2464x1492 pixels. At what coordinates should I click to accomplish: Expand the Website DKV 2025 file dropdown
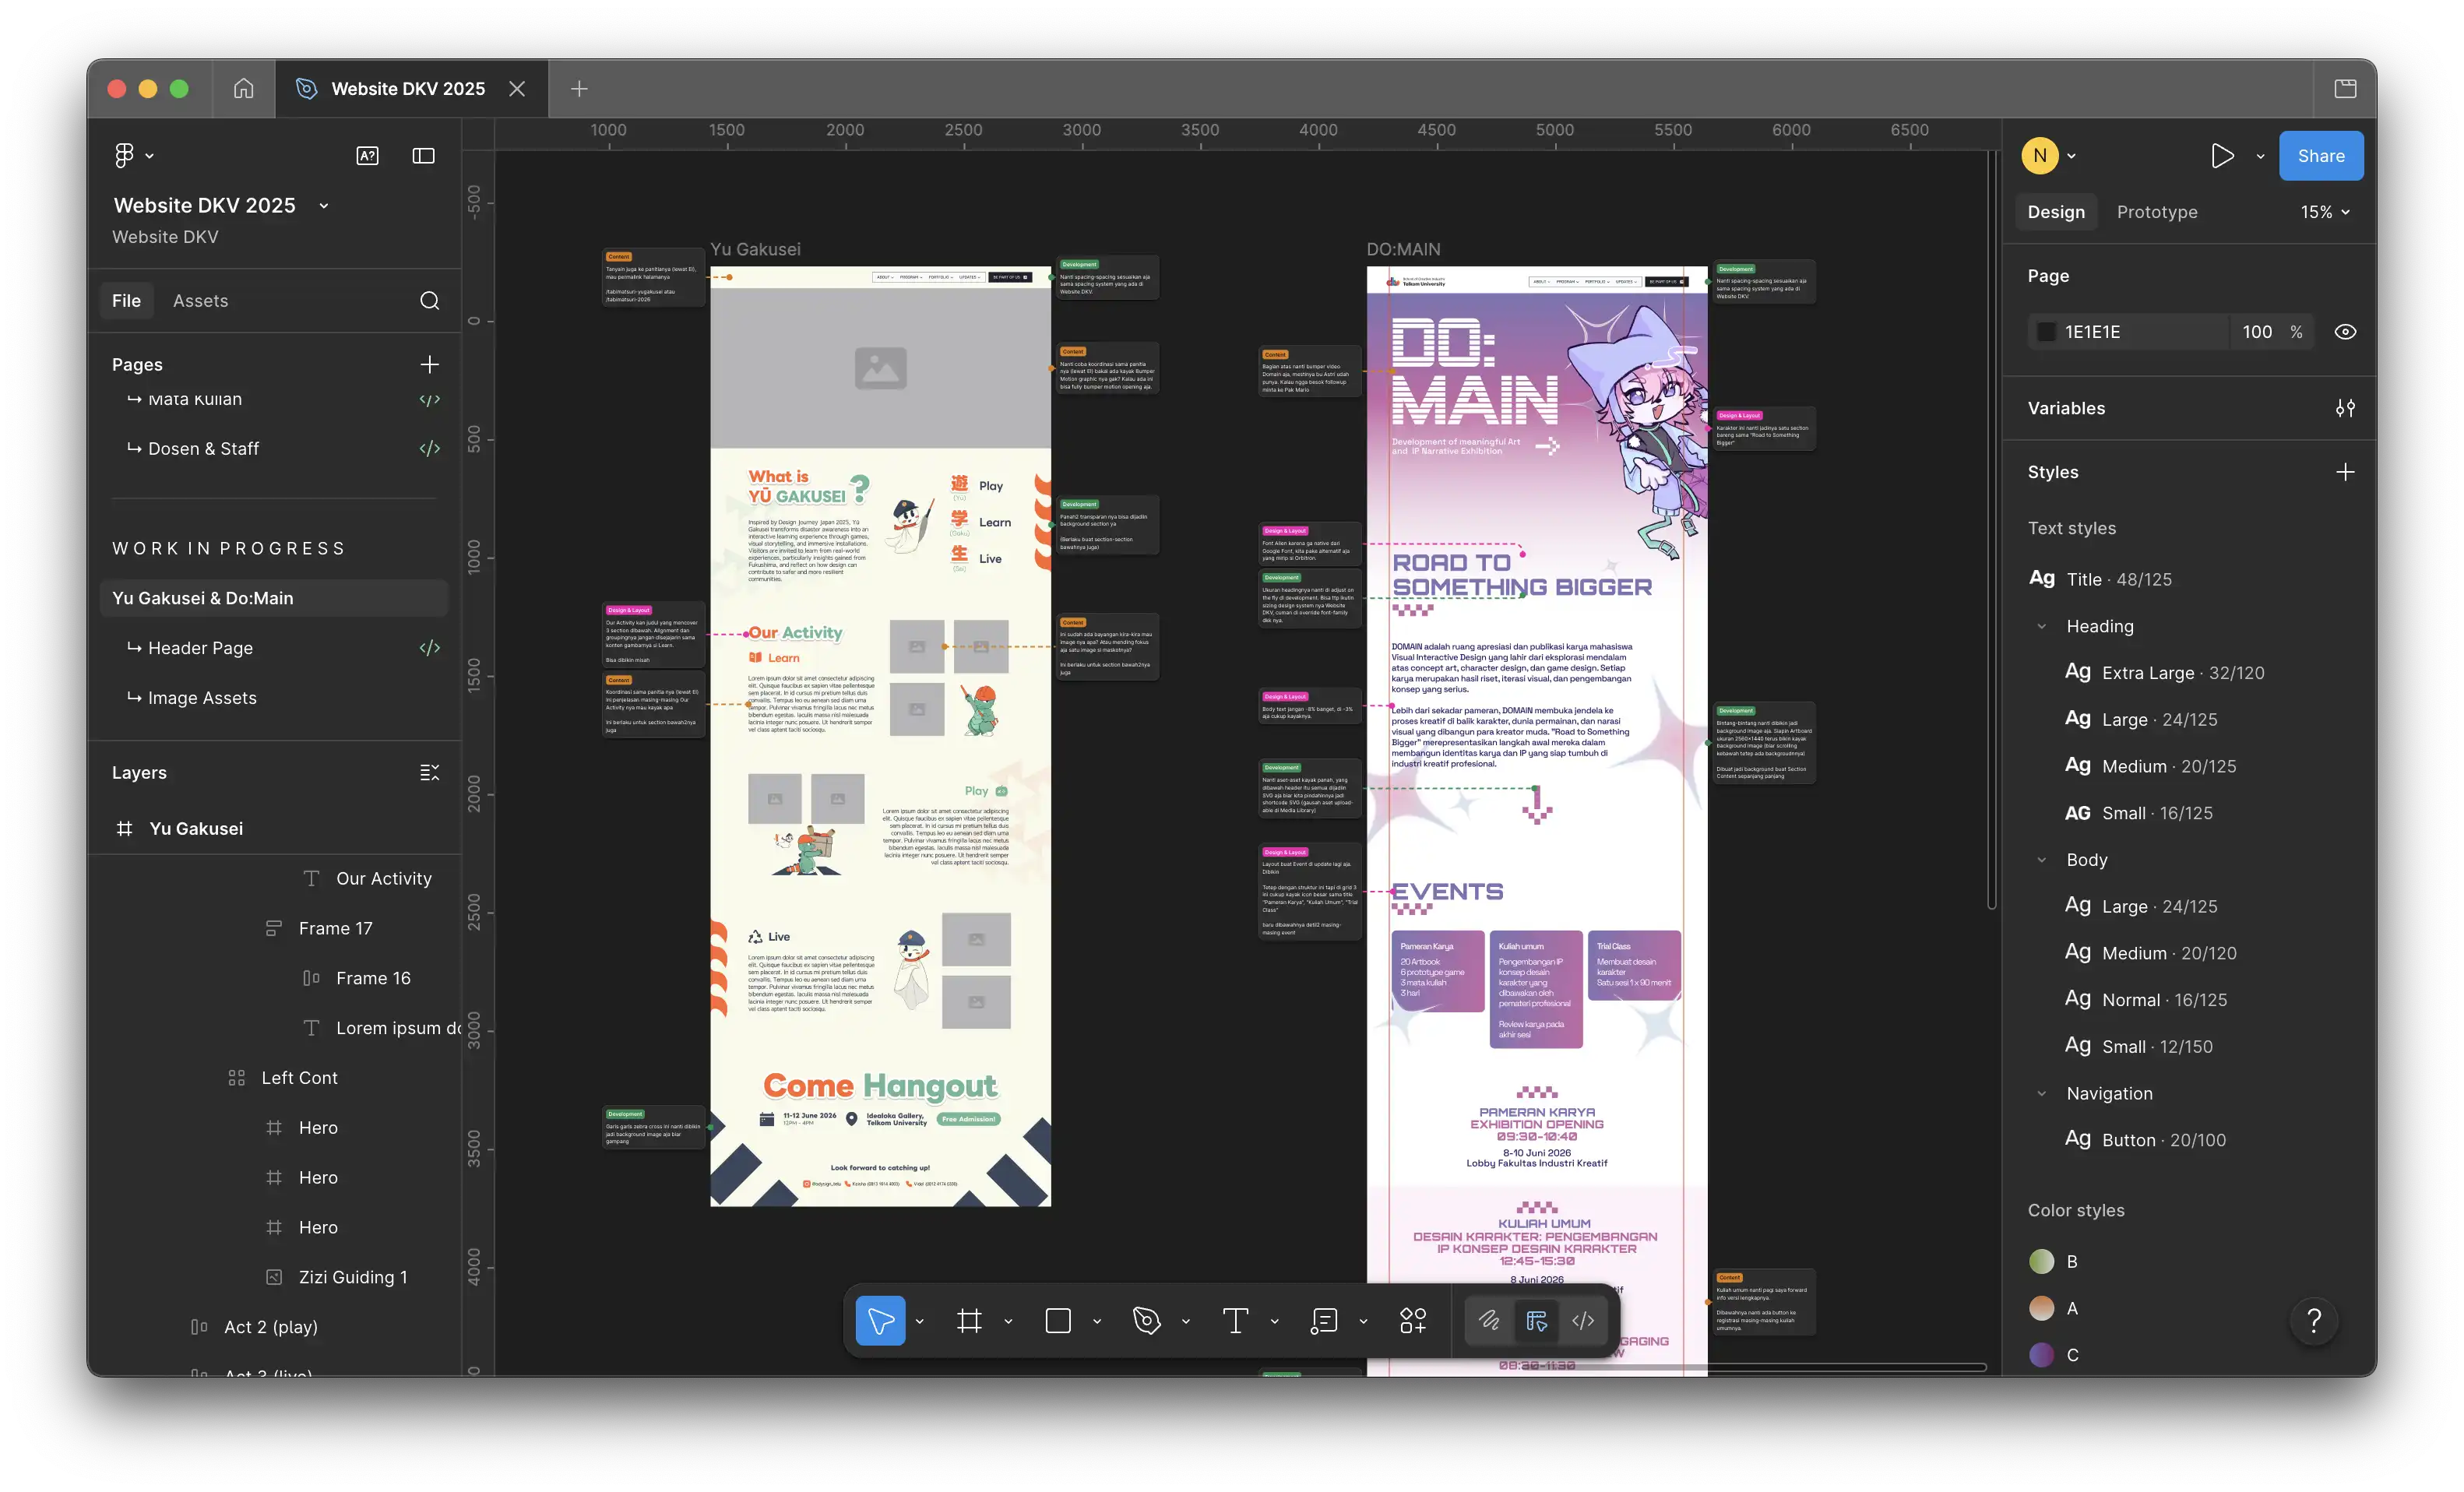[x=324, y=206]
